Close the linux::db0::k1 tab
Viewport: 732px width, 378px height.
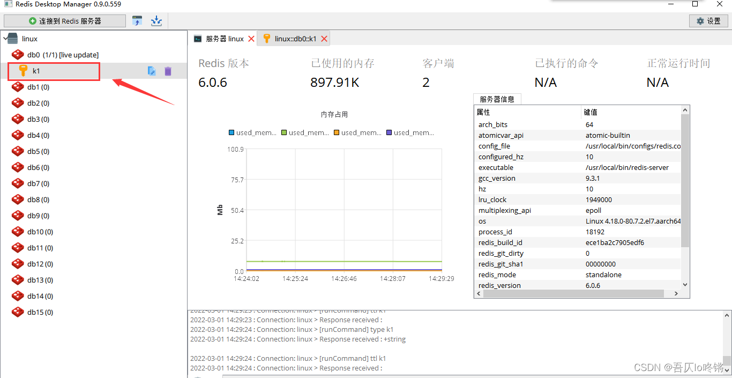click(x=324, y=39)
